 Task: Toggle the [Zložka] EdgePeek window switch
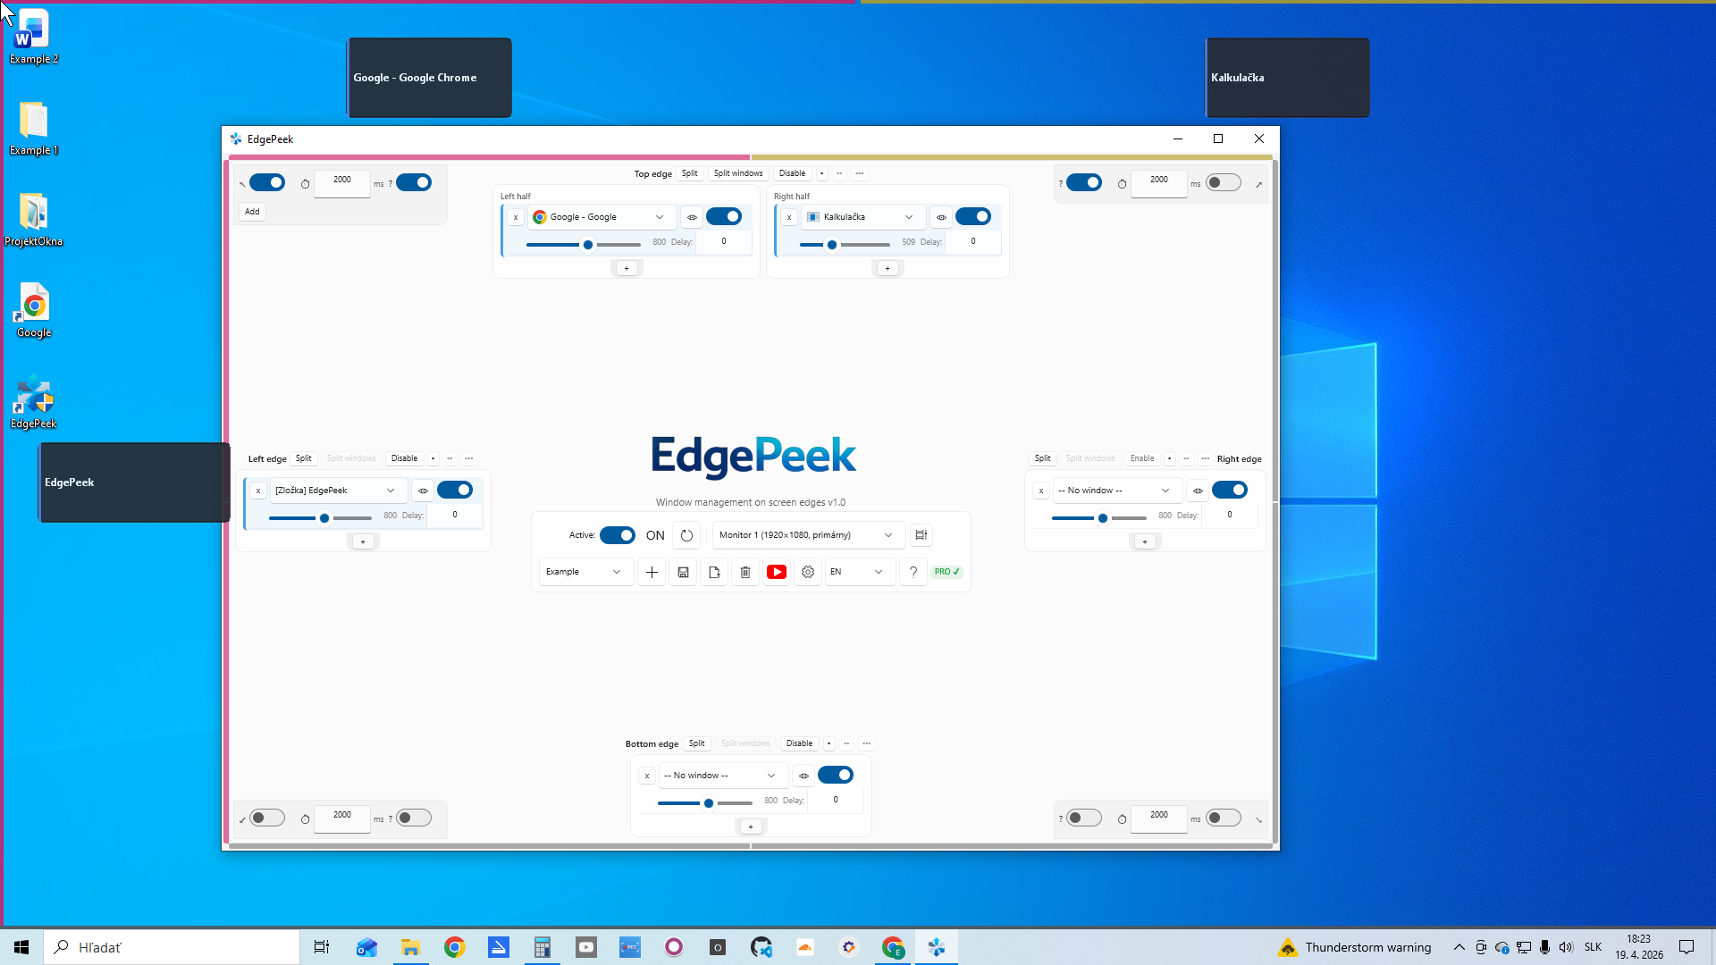pos(455,490)
